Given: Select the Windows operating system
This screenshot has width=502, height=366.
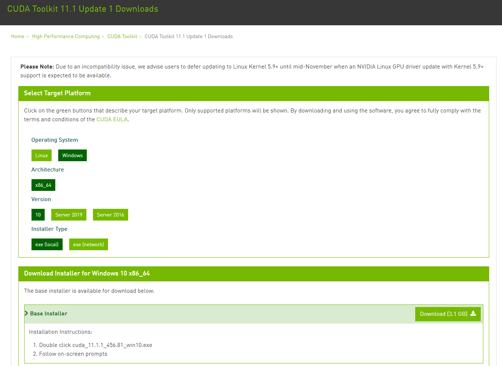Looking at the screenshot, I should (72, 155).
